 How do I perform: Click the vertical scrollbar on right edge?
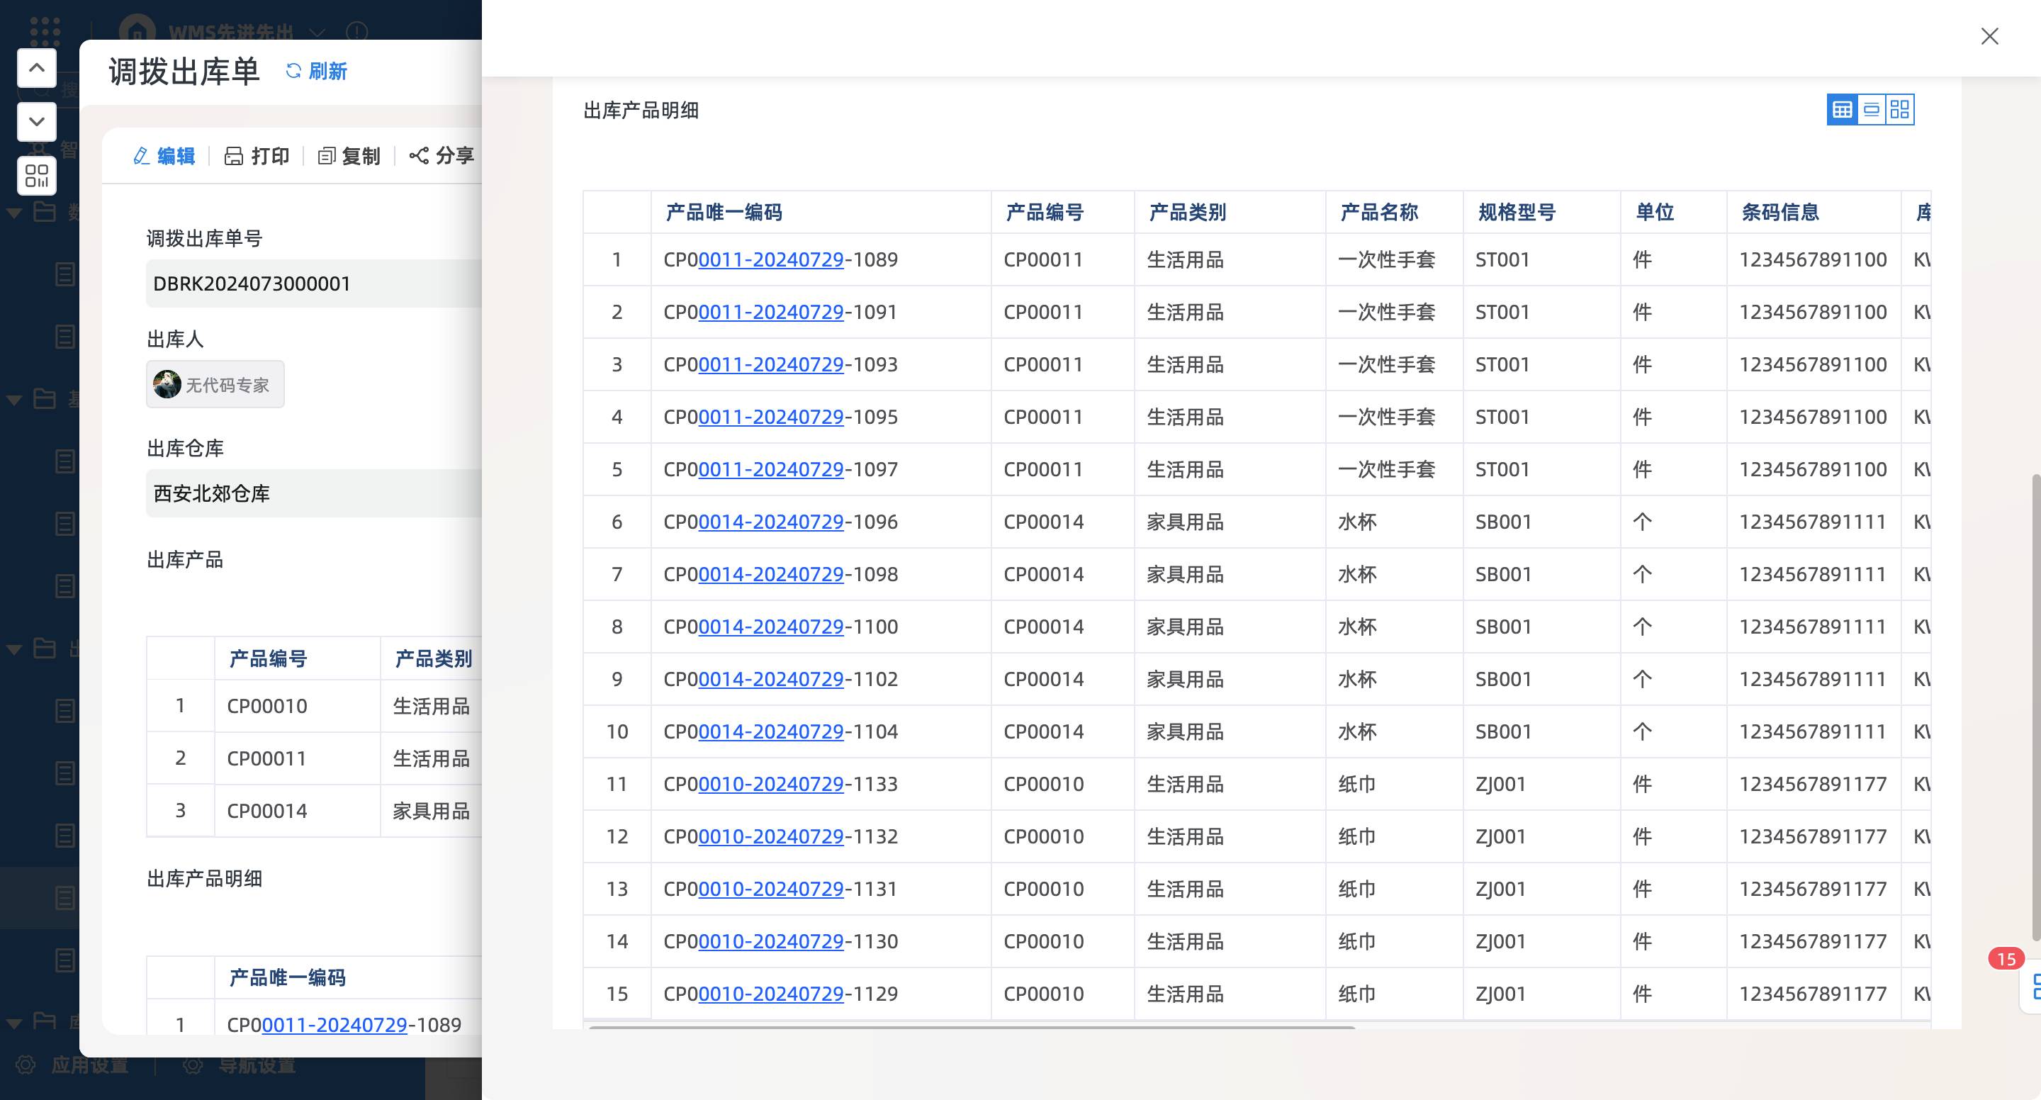[x=2035, y=705]
